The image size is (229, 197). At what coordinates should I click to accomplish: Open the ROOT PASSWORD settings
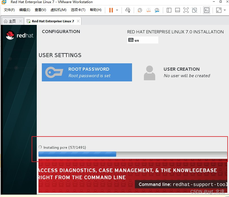coord(87,72)
